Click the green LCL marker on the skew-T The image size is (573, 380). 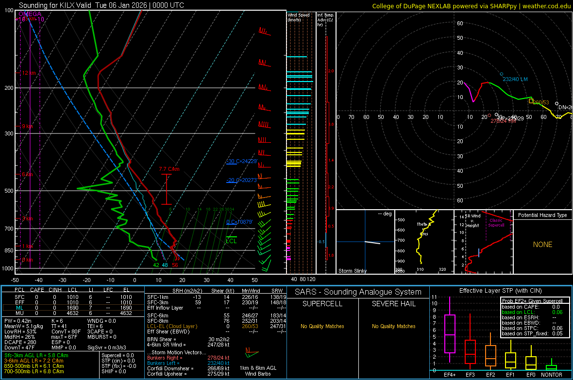tap(231, 241)
